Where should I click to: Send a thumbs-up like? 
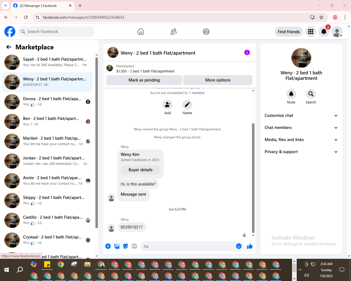coord(250,246)
